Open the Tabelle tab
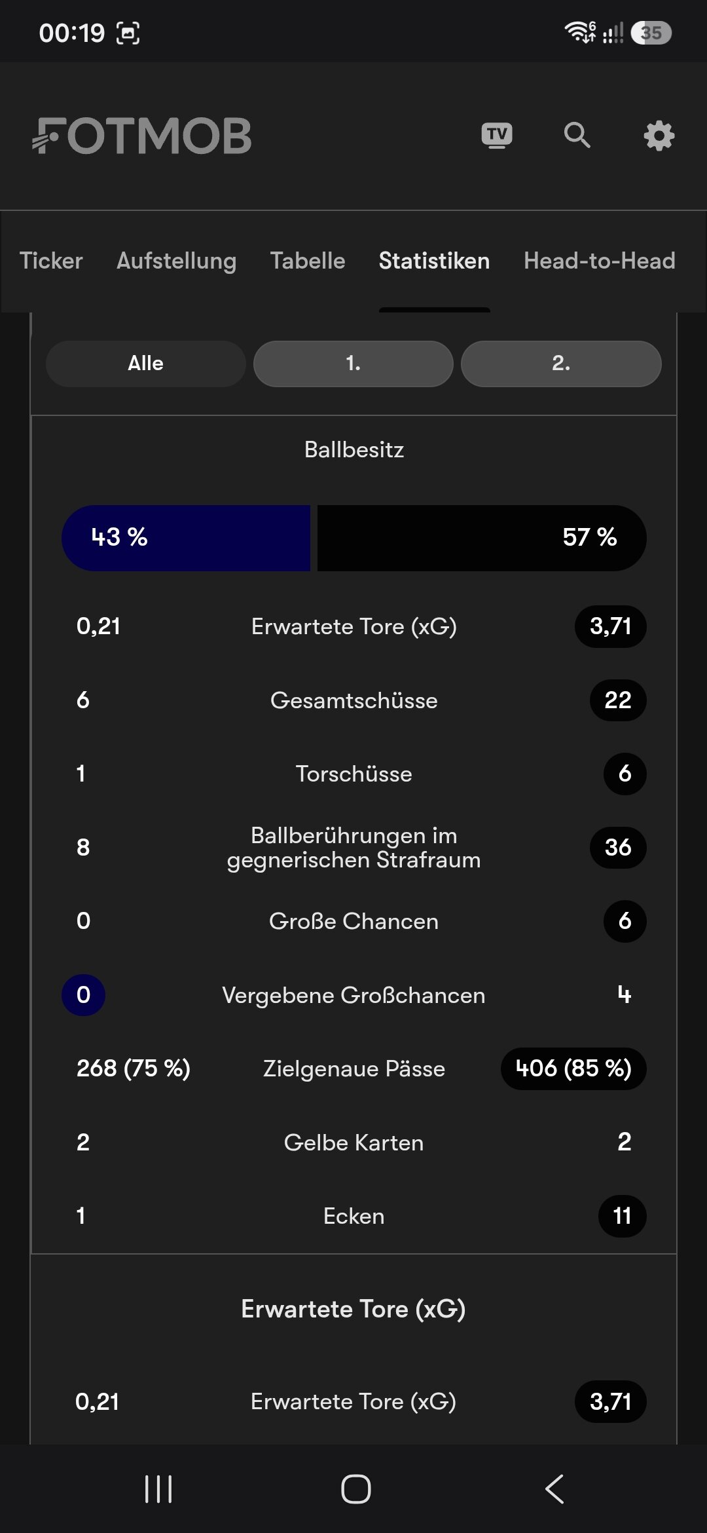Viewport: 707px width, 1533px height. tap(308, 261)
